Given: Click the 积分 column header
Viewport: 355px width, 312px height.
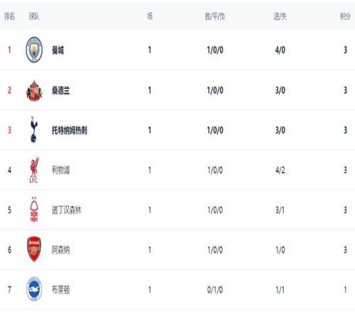Looking at the screenshot, I should [345, 16].
